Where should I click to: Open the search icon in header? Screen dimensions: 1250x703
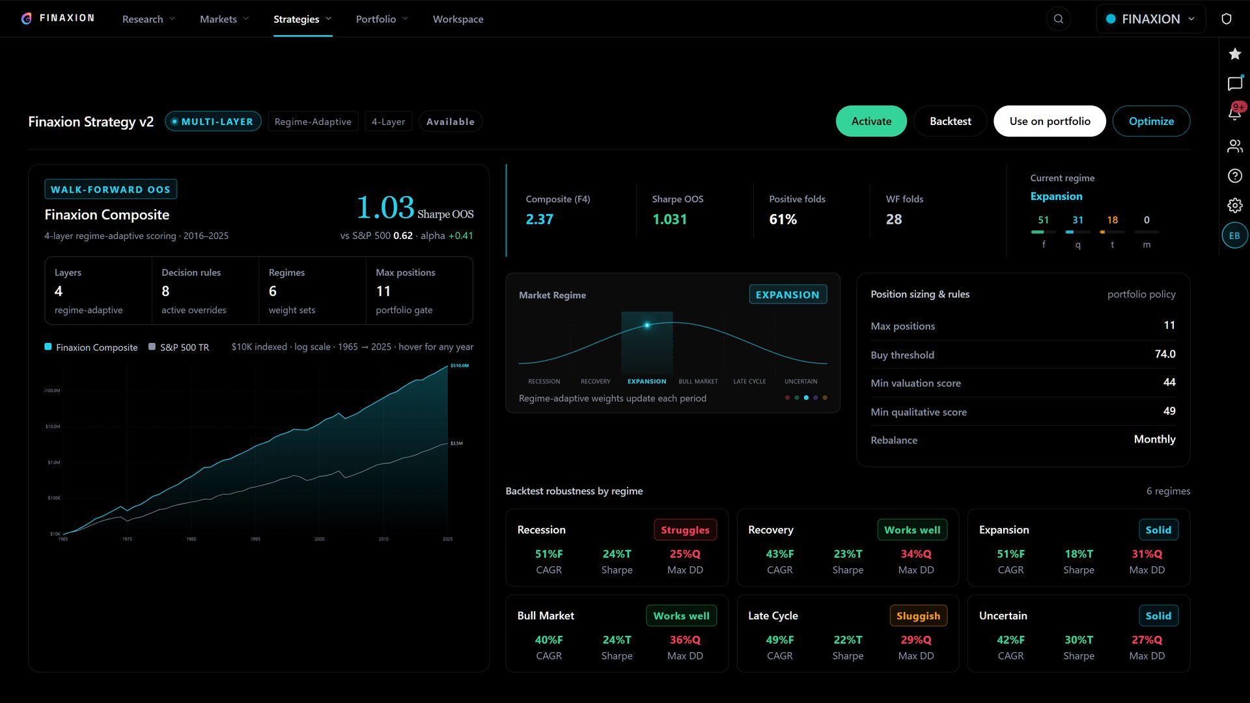click(1059, 19)
